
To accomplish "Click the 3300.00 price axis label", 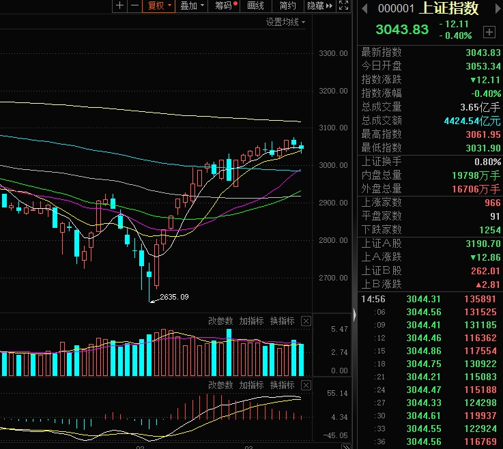I will coord(333,53).
